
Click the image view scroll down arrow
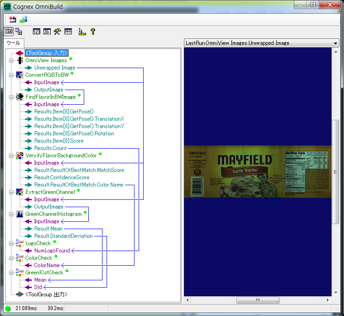point(336,293)
